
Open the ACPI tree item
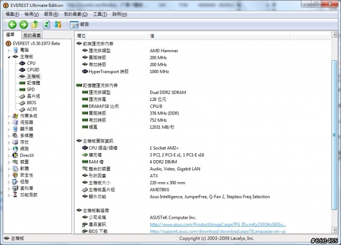click(32, 109)
